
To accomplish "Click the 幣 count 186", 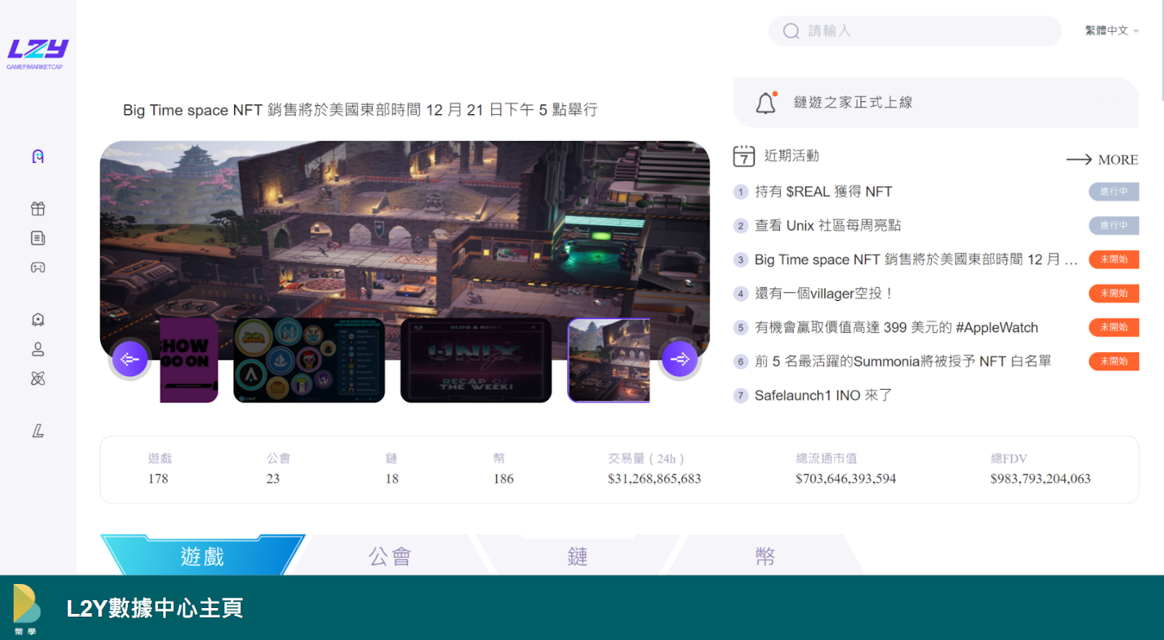I will (x=503, y=479).
